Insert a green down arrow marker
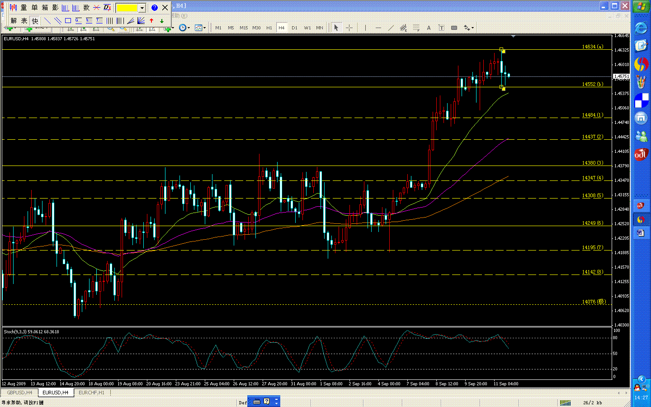The image size is (651, 407). (x=162, y=21)
